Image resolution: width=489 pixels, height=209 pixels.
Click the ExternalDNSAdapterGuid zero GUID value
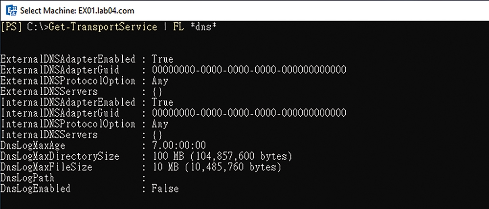(x=249, y=70)
